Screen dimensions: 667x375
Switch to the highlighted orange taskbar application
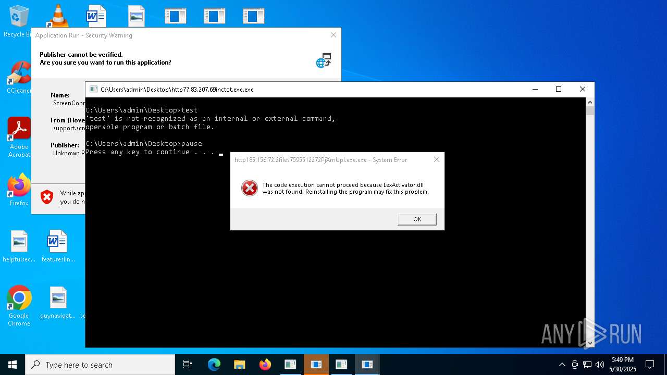[316, 365]
